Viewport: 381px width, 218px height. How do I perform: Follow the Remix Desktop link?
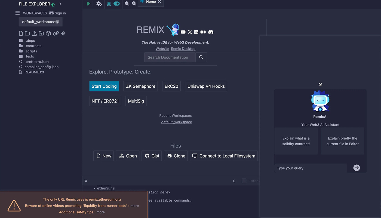[x=183, y=49]
